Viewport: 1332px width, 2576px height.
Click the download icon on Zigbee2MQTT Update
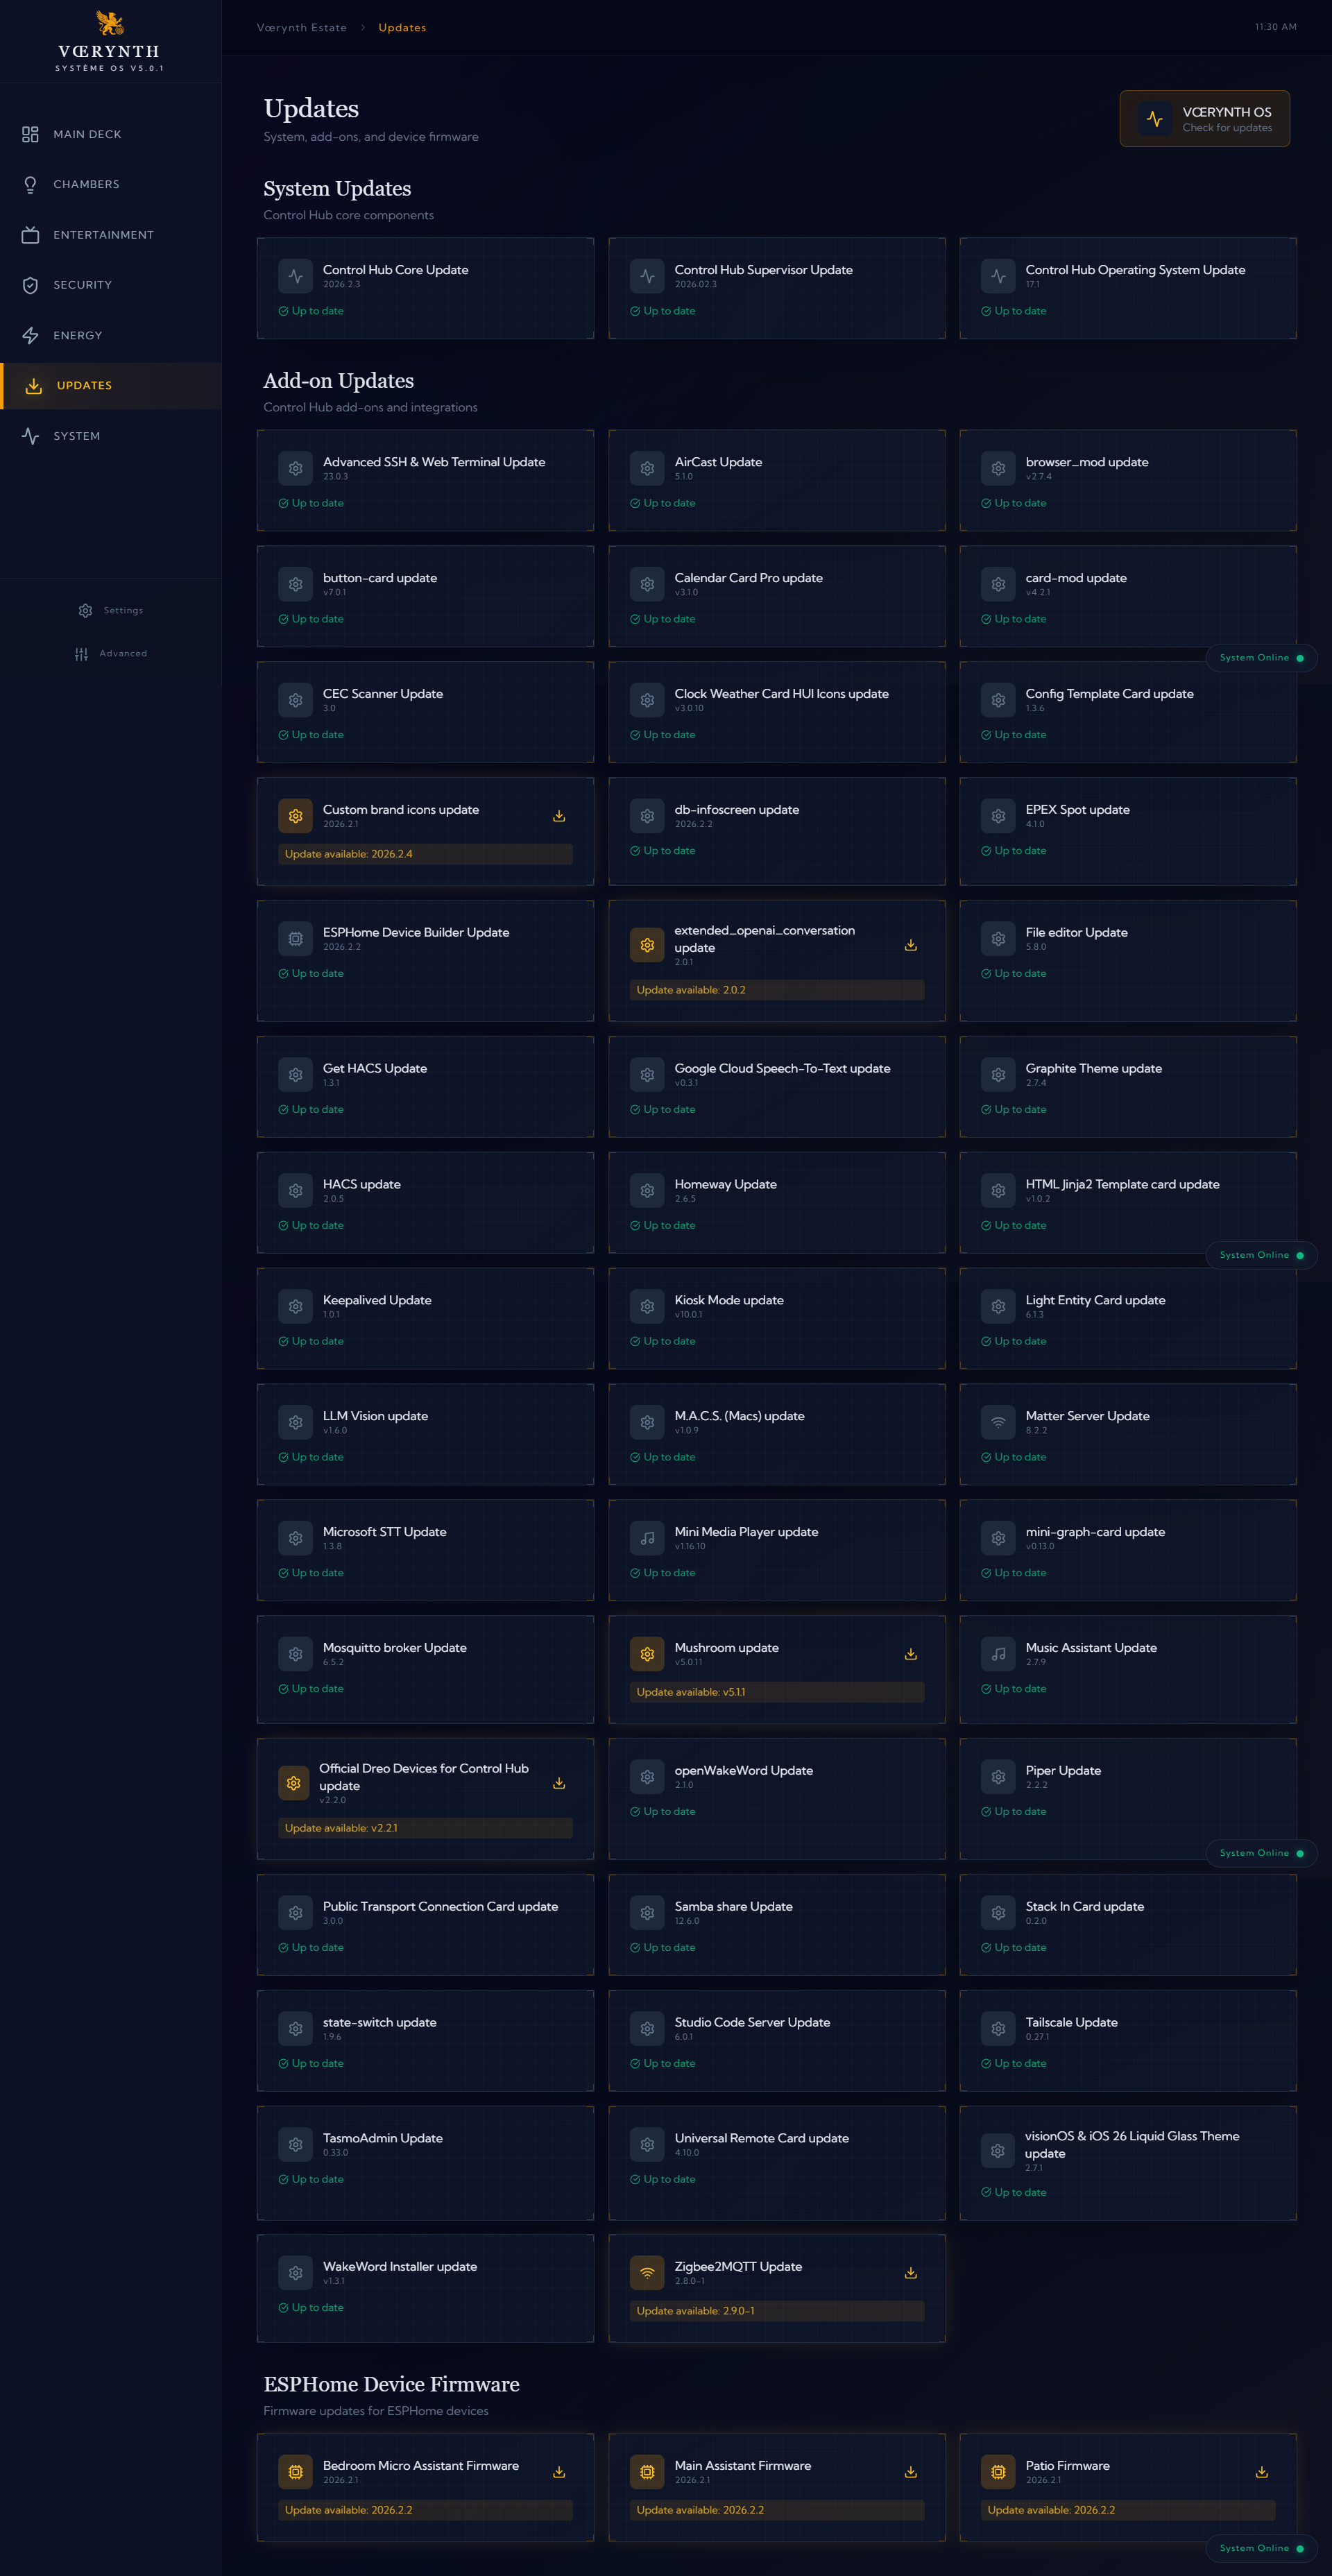(910, 2273)
